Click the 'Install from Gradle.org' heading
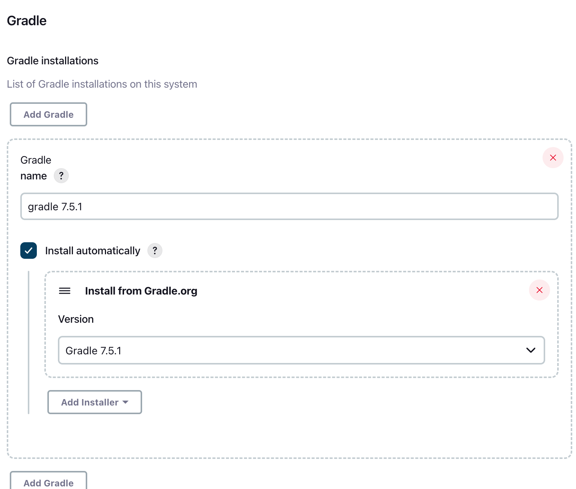Viewport: 576px width, 489px height. [141, 291]
